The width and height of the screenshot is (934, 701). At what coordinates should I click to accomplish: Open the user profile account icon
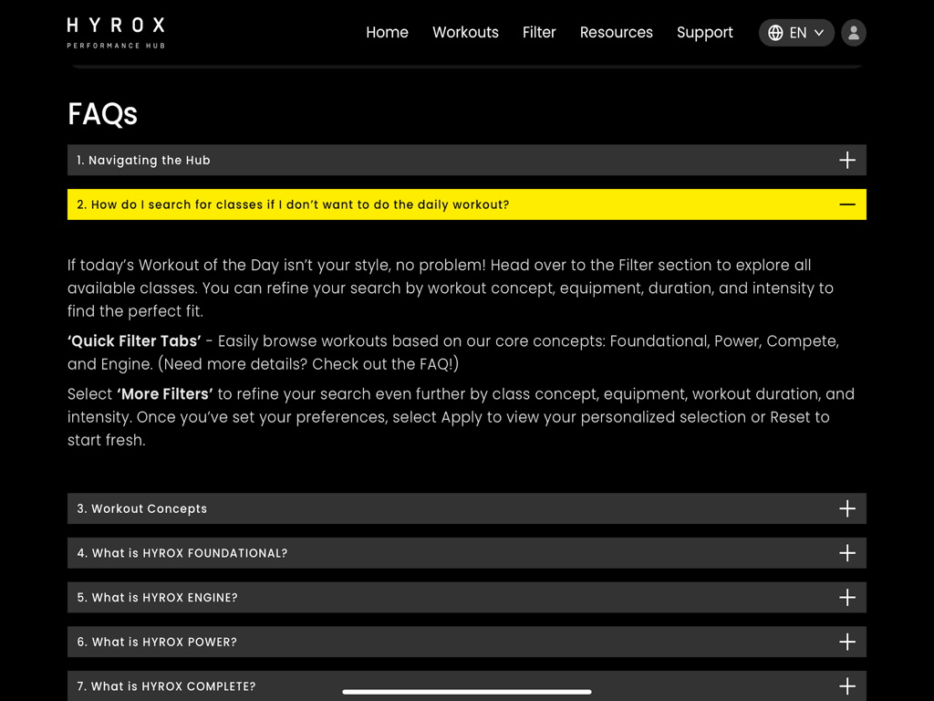[853, 33]
